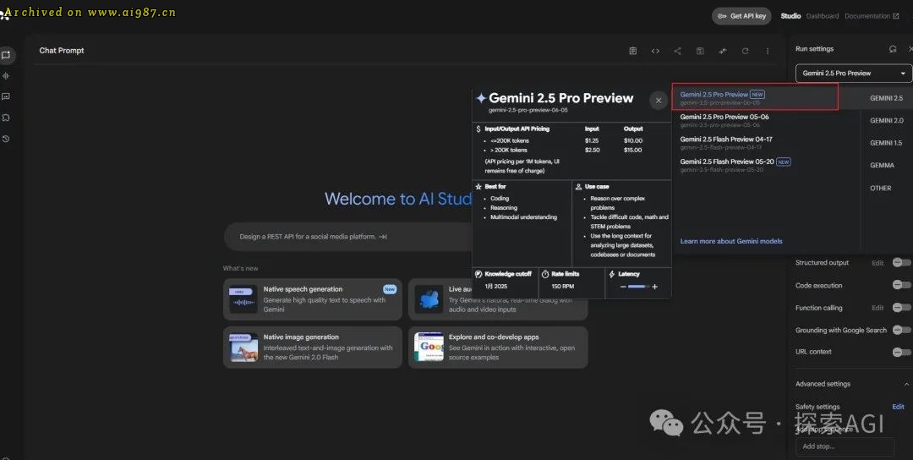The height and width of the screenshot is (460, 913).
Task: Switch to the GEMINI 2.5 category tab
Action: (886, 98)
